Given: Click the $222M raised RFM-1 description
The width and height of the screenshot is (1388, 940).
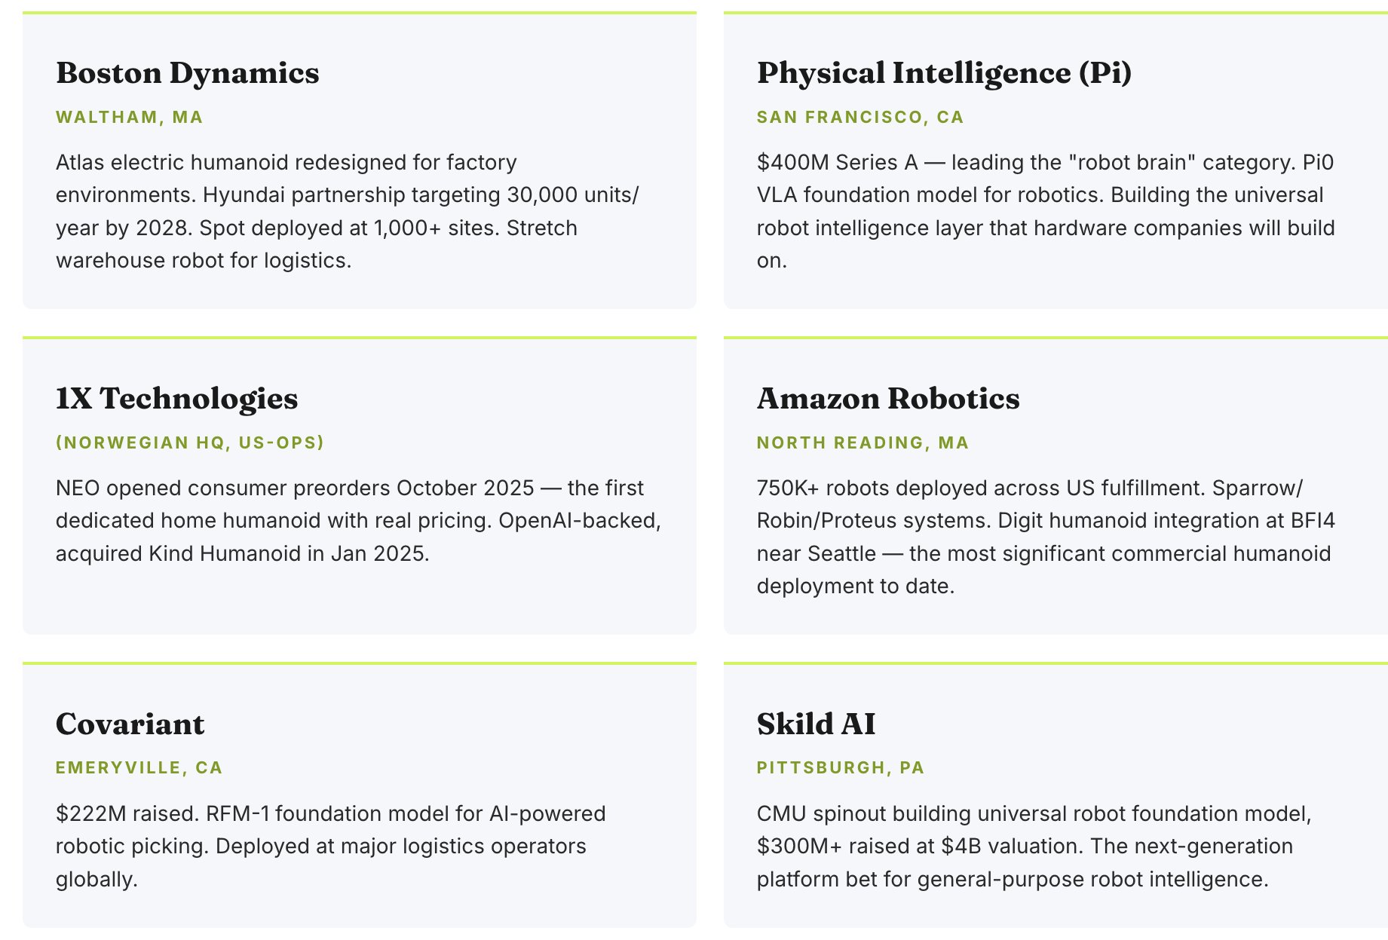Looking at the screenshot, I should pos(331,847).
